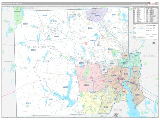Select ZIP code label 02910
This screenshot has width=160, height=120.
pyautogui.click(x=115, y=99)
